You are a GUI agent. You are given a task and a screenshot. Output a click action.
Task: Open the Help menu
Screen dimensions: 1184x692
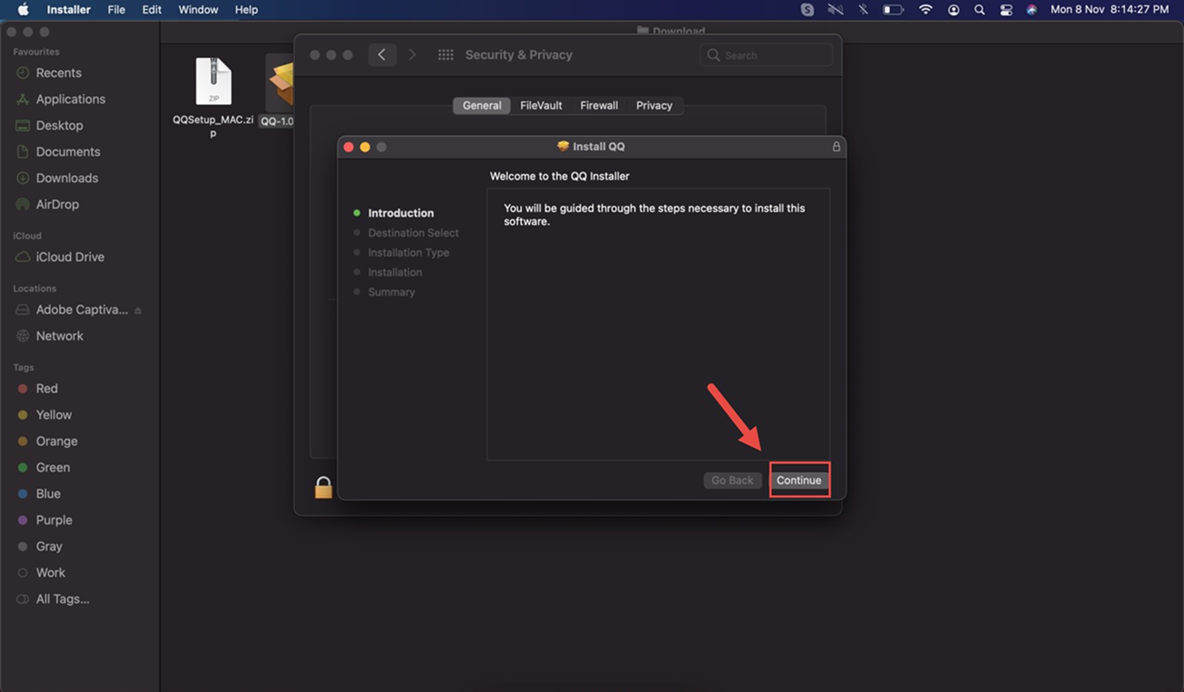click(246, 10)
